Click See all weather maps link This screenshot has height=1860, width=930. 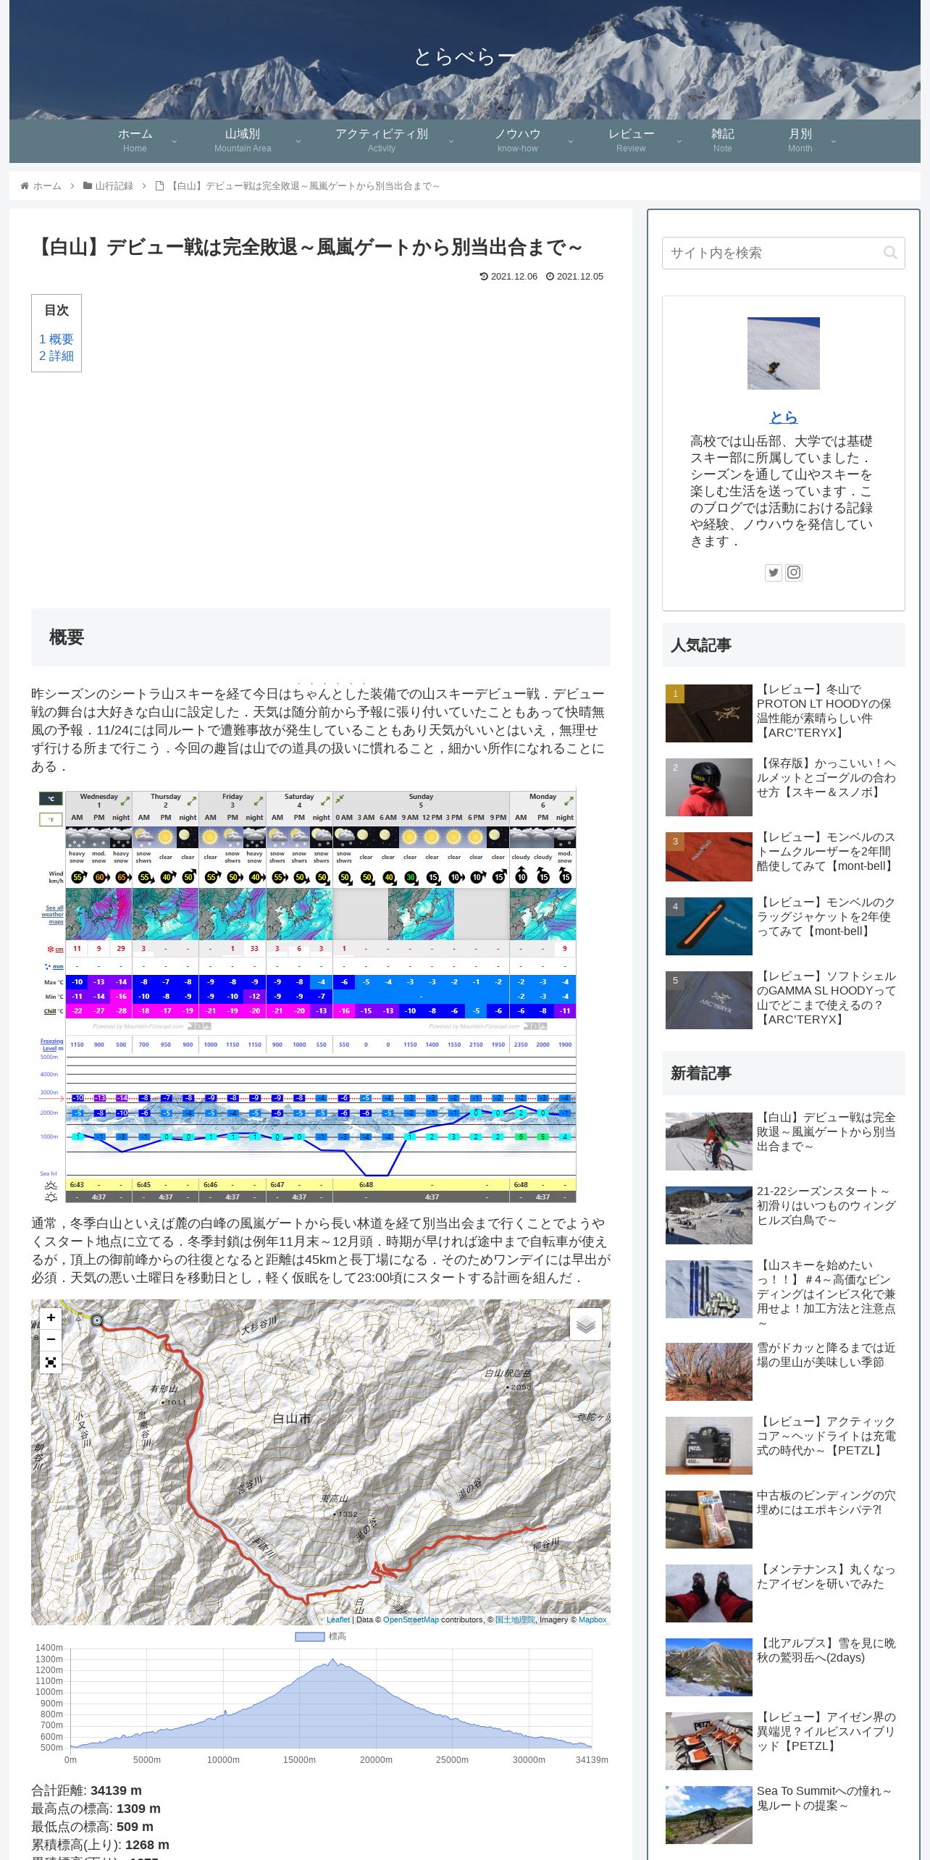[x=53, y=915]
